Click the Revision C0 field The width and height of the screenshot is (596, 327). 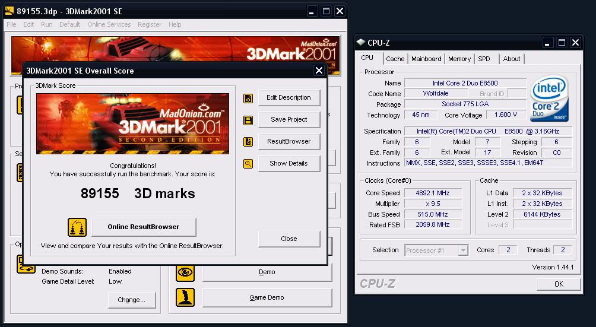[556, 153]
